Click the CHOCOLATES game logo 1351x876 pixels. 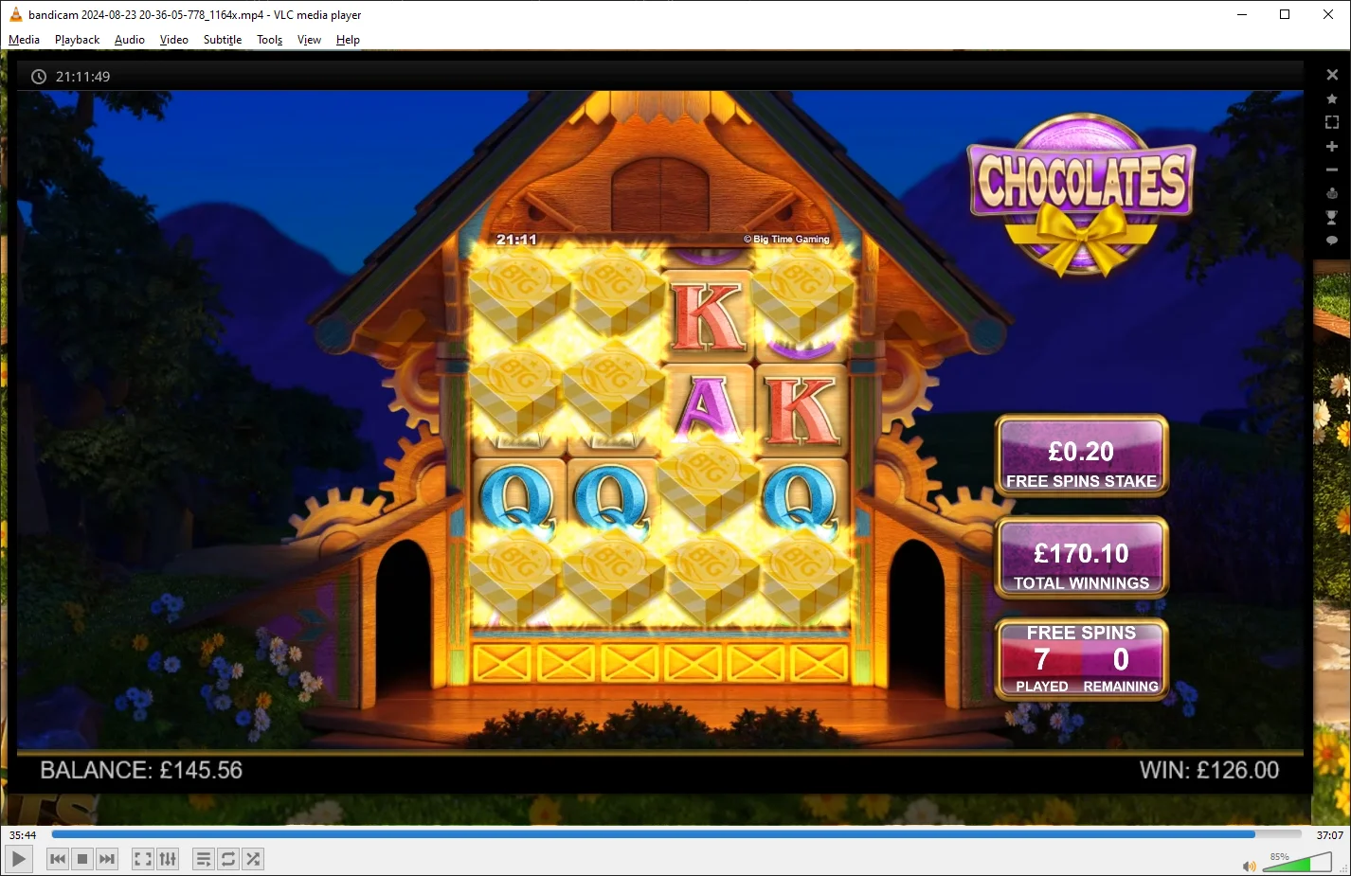tap(1081, 194)
